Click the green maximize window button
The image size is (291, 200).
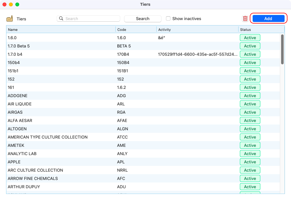pyautogui.click(x=17, y=4)
